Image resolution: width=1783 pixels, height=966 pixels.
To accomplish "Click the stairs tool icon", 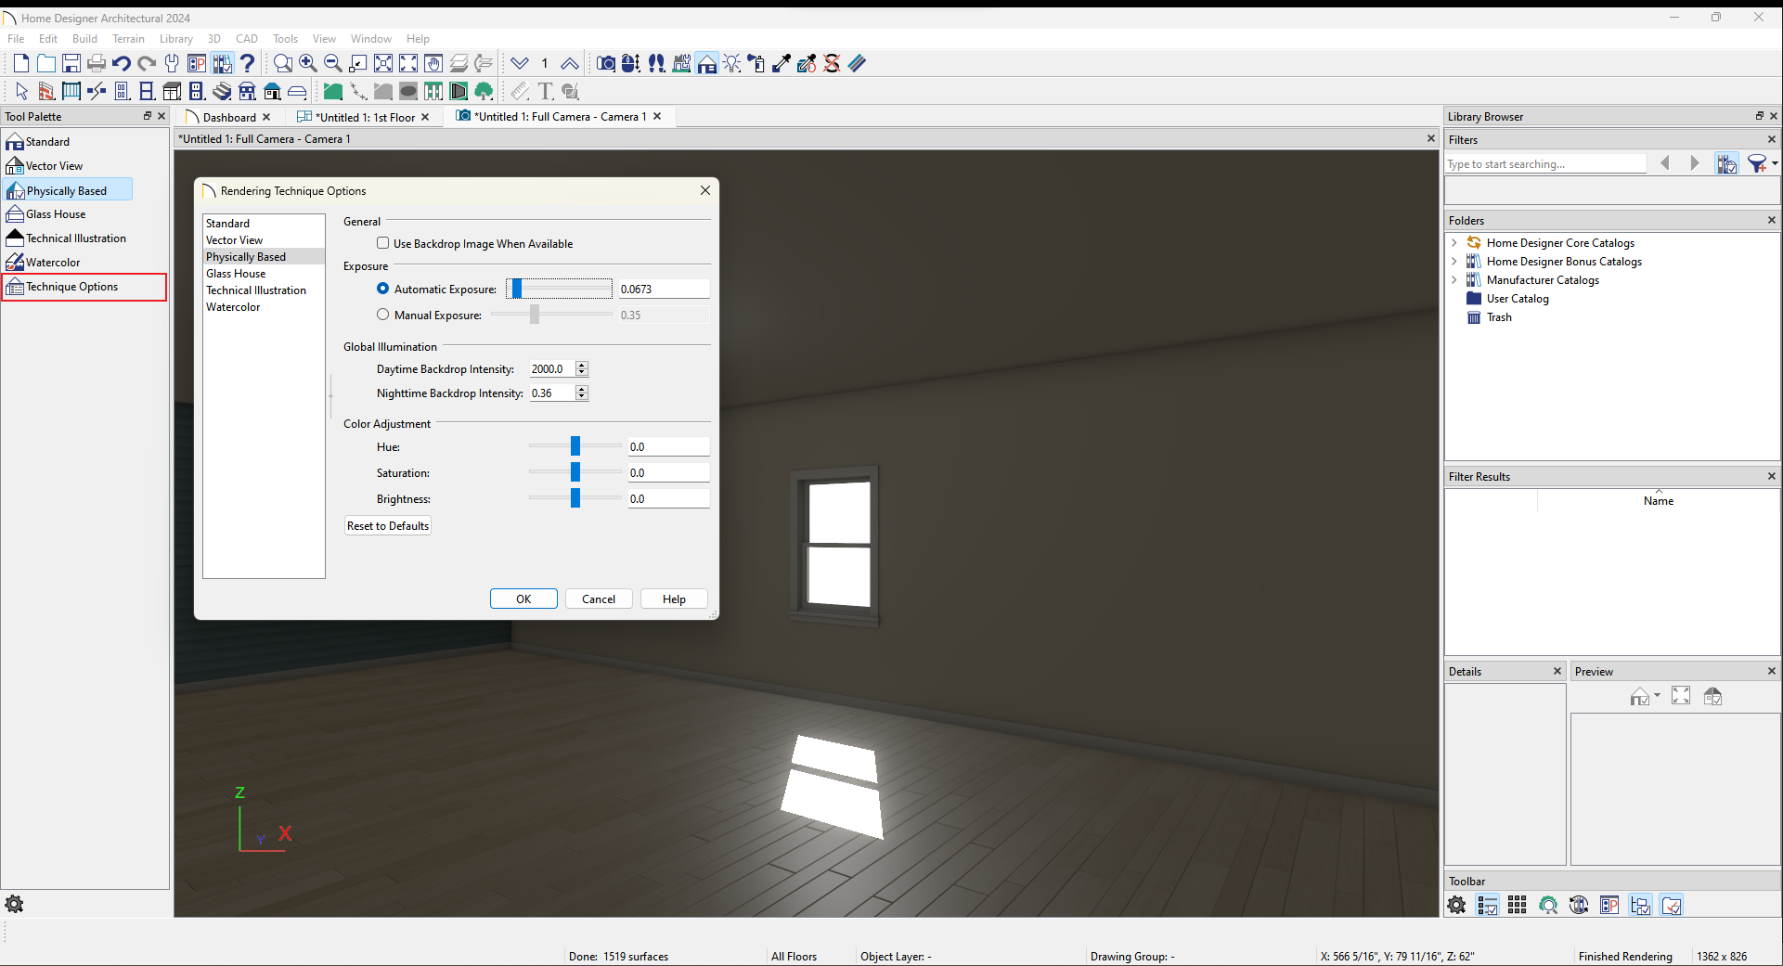I will pyautogui.click(x=221, y=91).
